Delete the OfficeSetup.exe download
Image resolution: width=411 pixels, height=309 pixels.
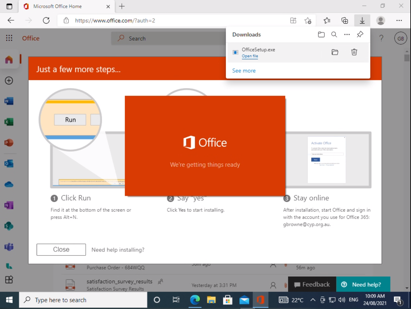pyautogui.click(x=354, y=52)
